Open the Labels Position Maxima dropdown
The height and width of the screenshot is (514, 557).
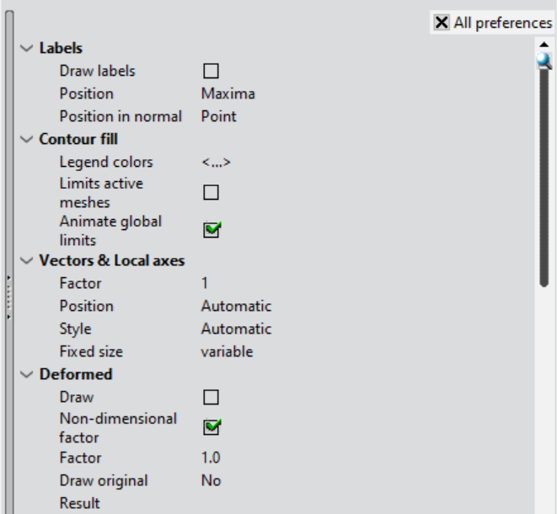[x=228, y=94]
